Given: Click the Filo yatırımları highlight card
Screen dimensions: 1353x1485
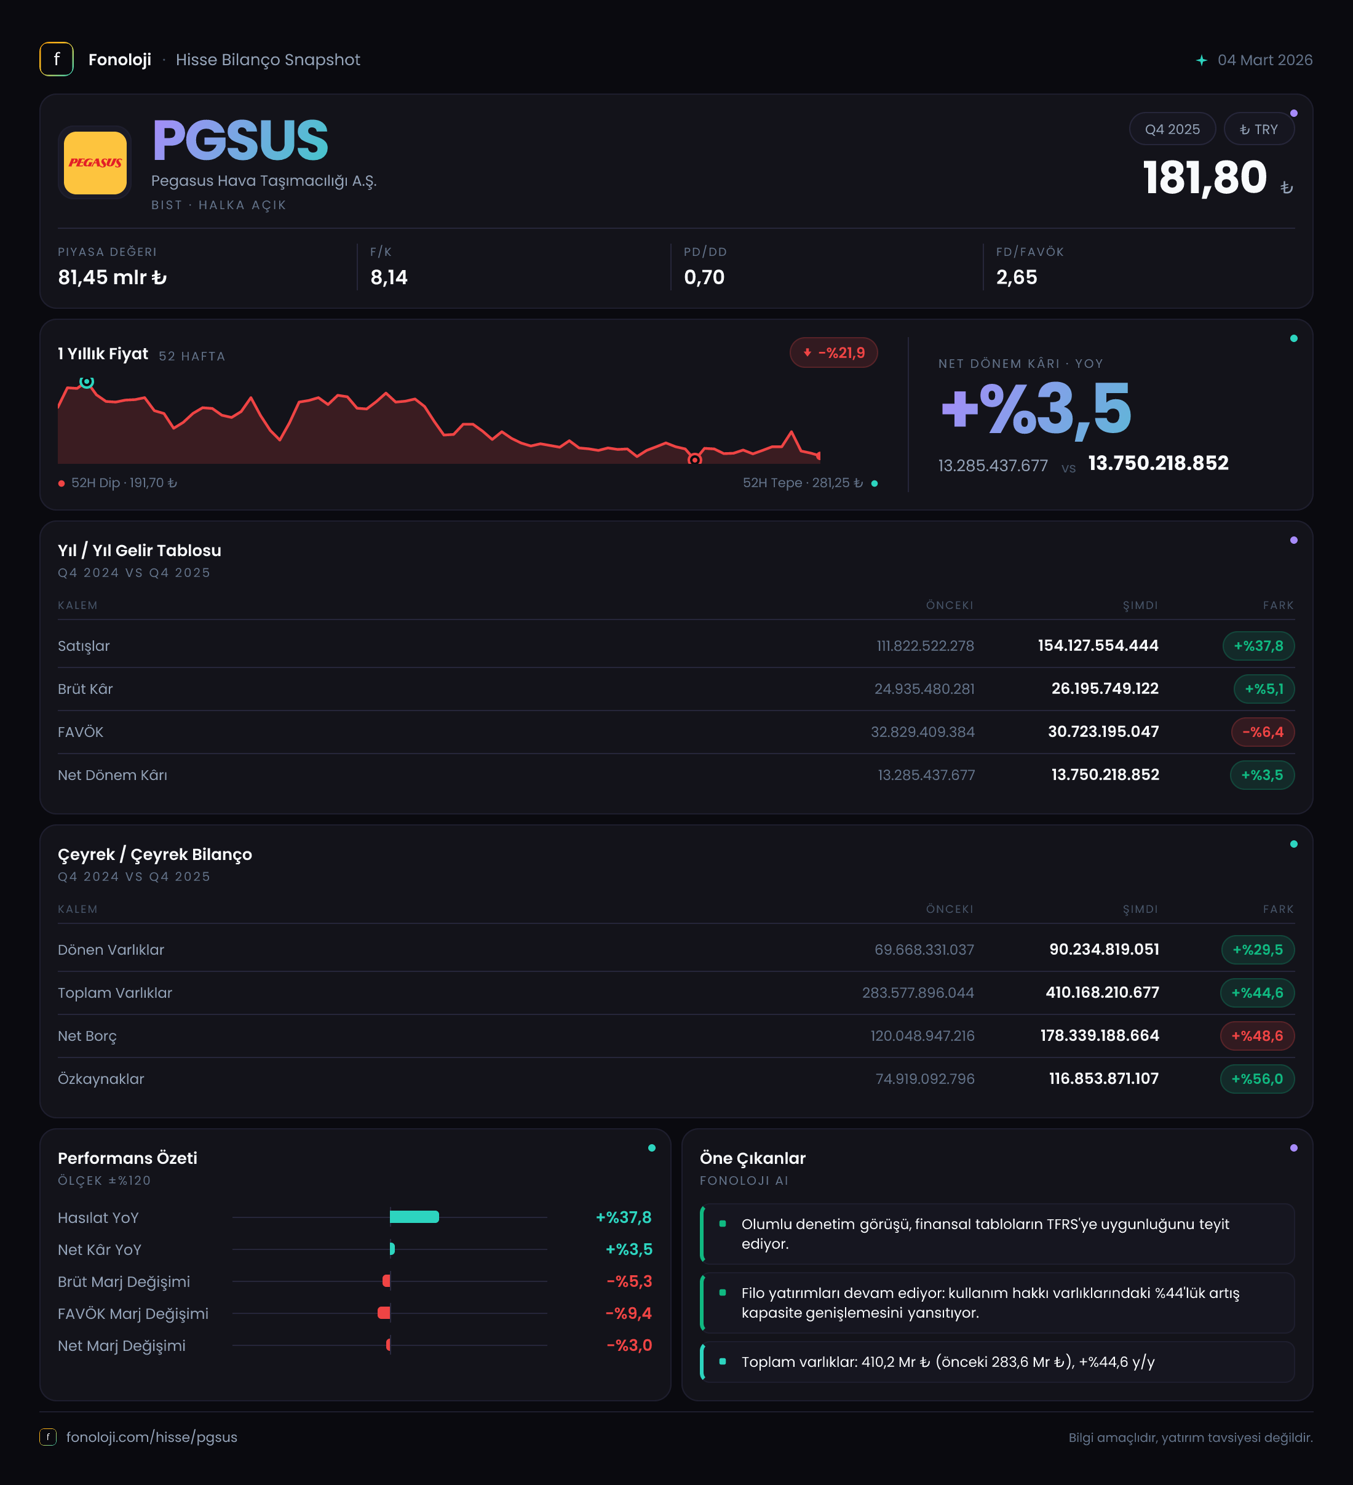Looking at the screenshot, I should (x=998, y=1303).
